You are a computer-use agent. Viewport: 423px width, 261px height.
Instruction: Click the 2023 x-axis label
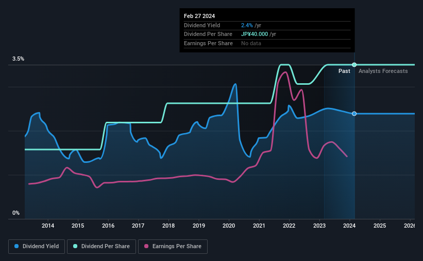(319, 226)
